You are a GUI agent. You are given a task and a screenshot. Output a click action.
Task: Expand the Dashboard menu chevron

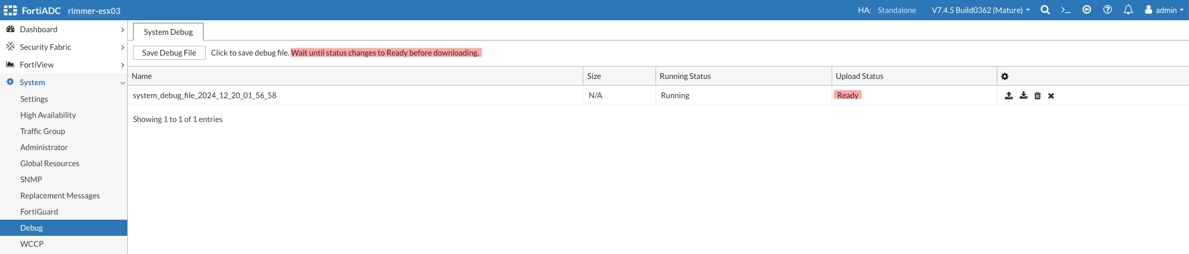(x=122, y=30)
